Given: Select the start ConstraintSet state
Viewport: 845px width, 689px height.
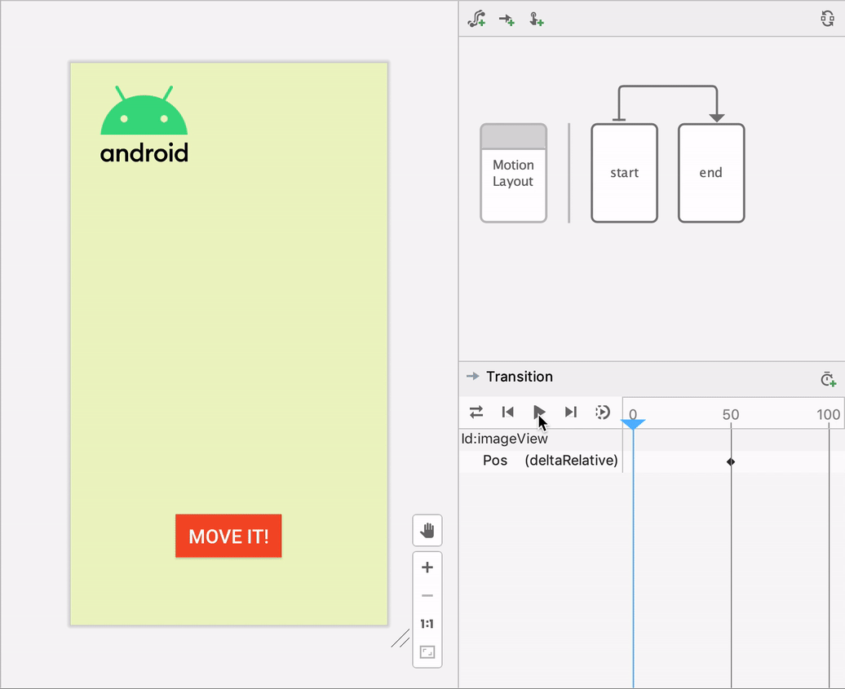Looking at the screenshot, I should [624, 172].
